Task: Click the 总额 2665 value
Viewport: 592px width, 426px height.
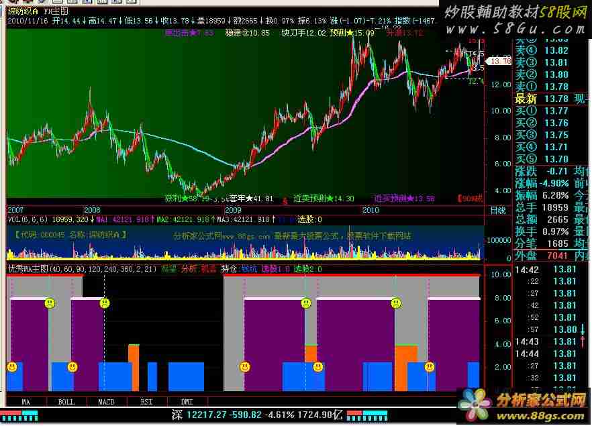Action: click(x=558, y=219)
